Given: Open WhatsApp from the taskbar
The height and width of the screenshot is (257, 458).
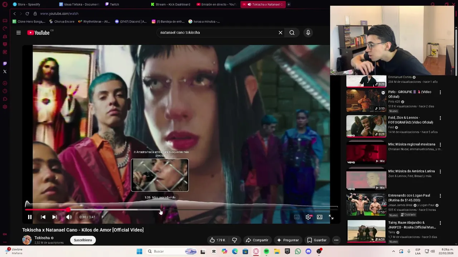Looking at the screenshot, I should 298,251.
